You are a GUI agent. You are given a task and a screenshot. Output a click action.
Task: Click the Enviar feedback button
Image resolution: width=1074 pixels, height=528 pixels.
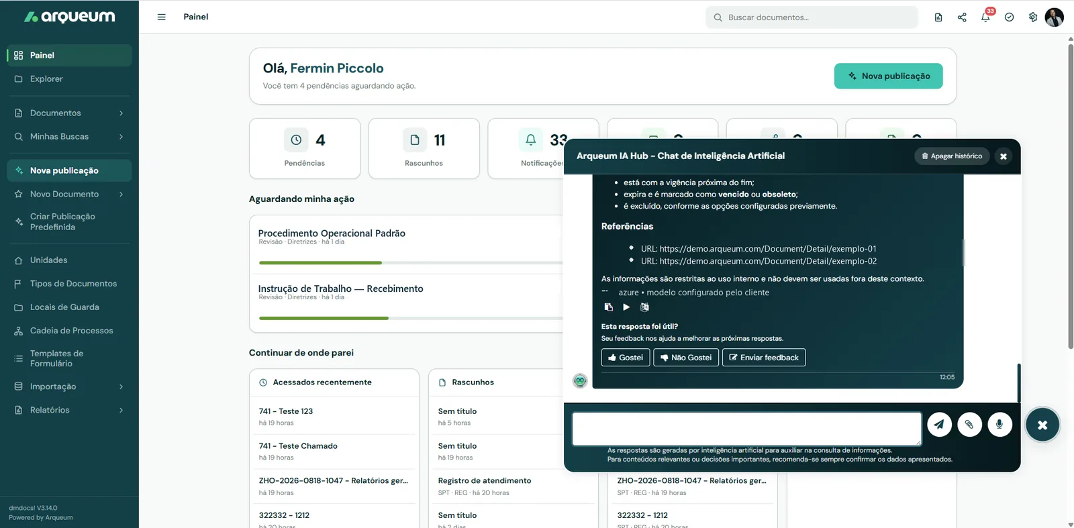click(x=764, y=358)
